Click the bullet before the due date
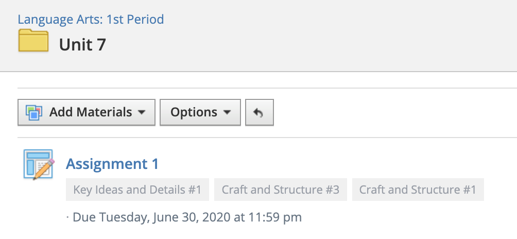 67,217
